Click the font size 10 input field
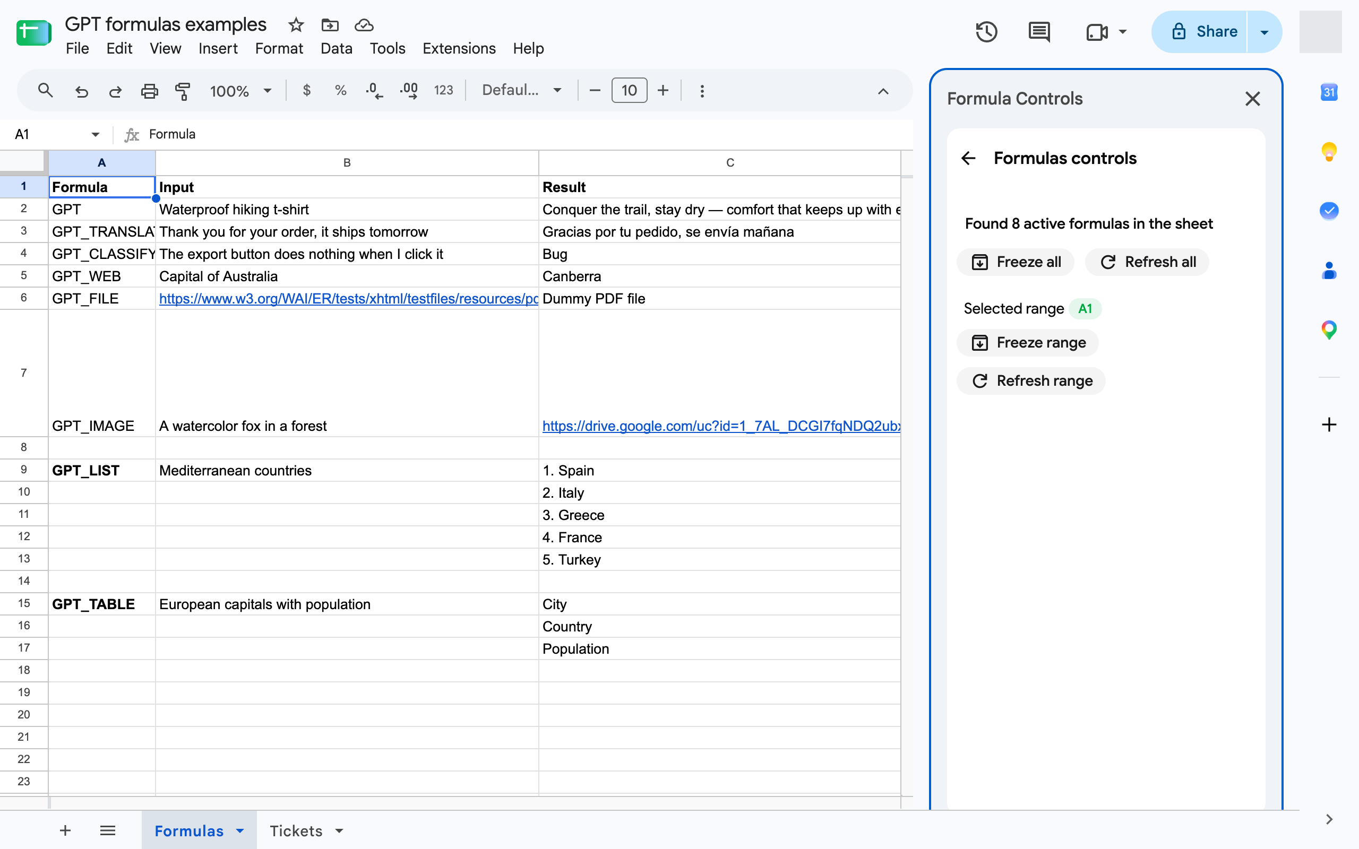The image size is (1359, 849). click(x=629, y=90)
